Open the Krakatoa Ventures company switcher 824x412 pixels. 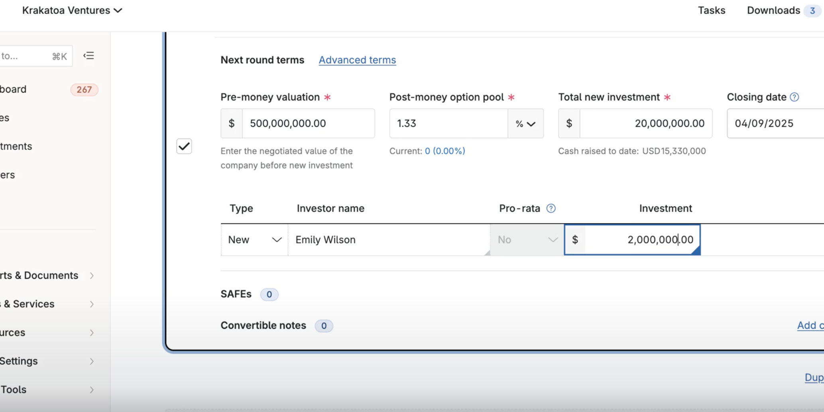click(x=72, y=10)
